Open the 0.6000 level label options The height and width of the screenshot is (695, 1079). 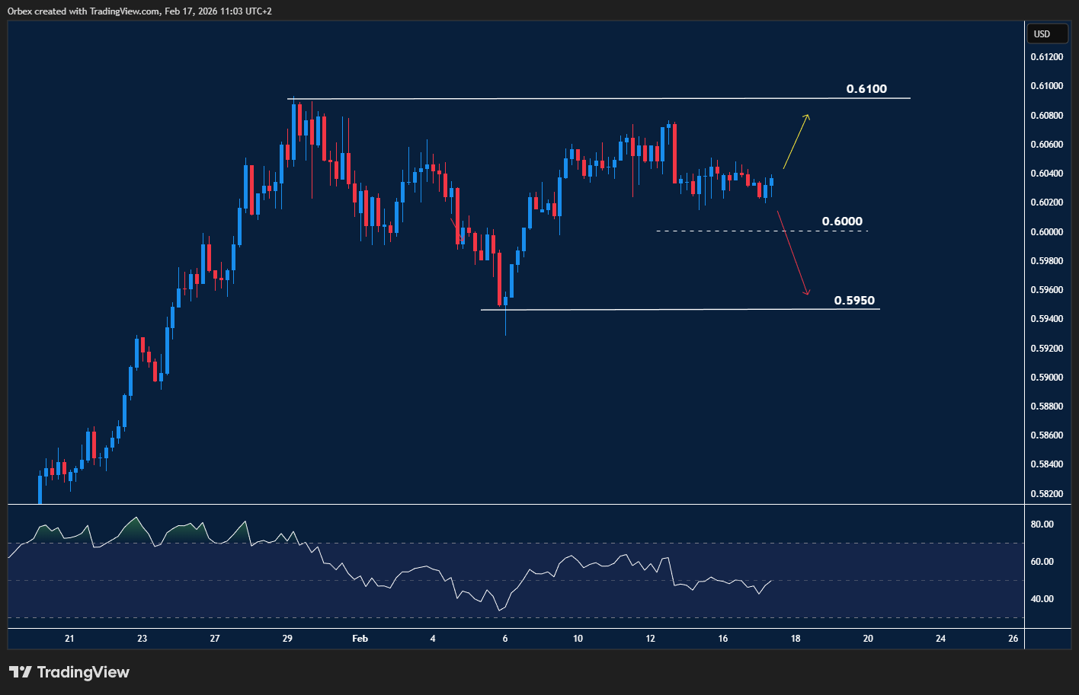tap(842, 221)
